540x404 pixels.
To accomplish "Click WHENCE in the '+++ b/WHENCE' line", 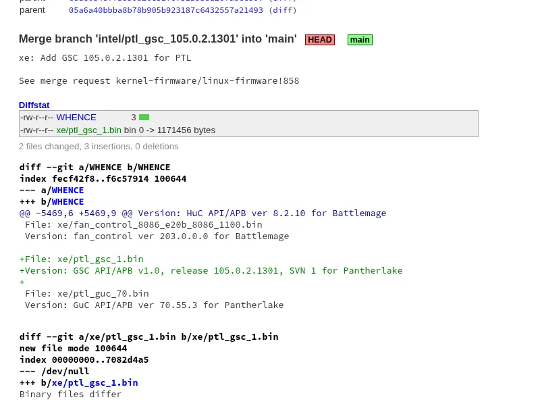I will point(67,202).
